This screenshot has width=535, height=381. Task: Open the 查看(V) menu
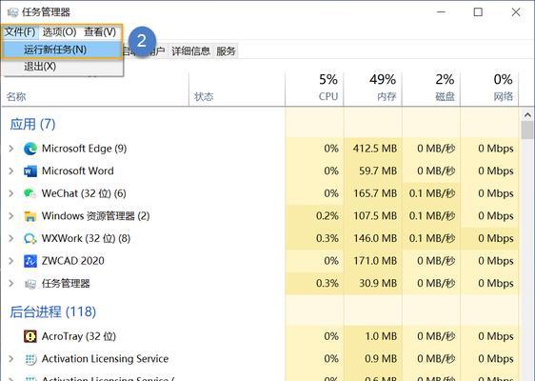(100, 32)
